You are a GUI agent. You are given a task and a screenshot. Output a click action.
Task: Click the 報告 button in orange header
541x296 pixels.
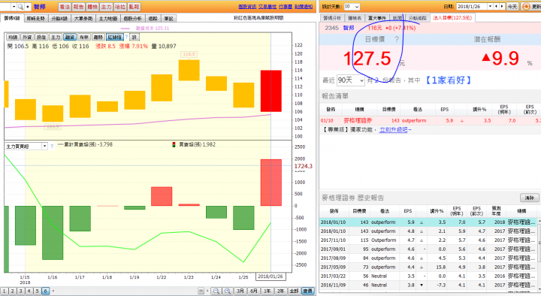coord(79,7)
